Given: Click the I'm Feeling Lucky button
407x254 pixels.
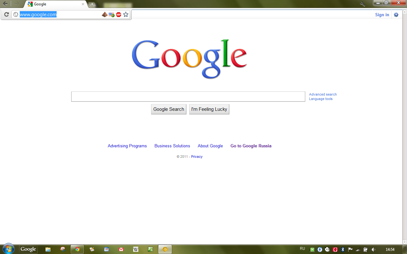Looking at the screenshot, I should tap(209, 109).
